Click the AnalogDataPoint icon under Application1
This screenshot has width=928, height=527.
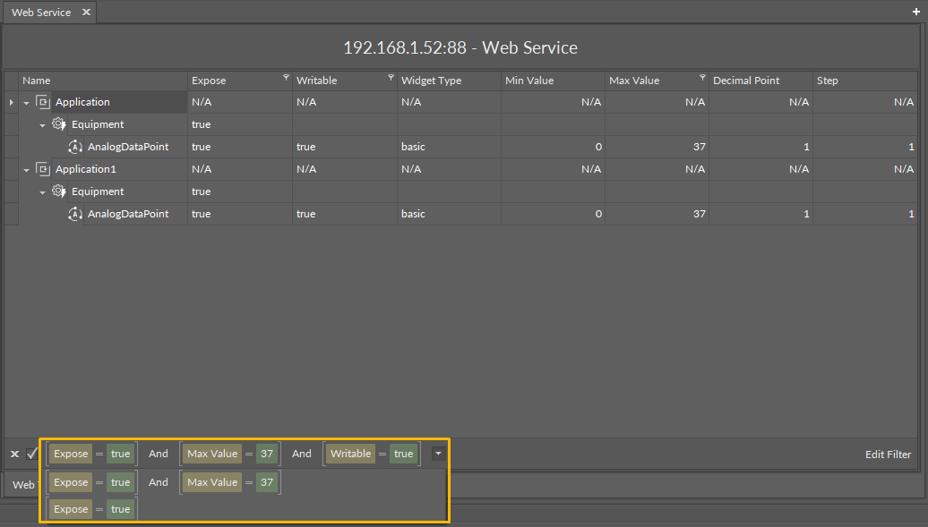click(x=75, y=214)
